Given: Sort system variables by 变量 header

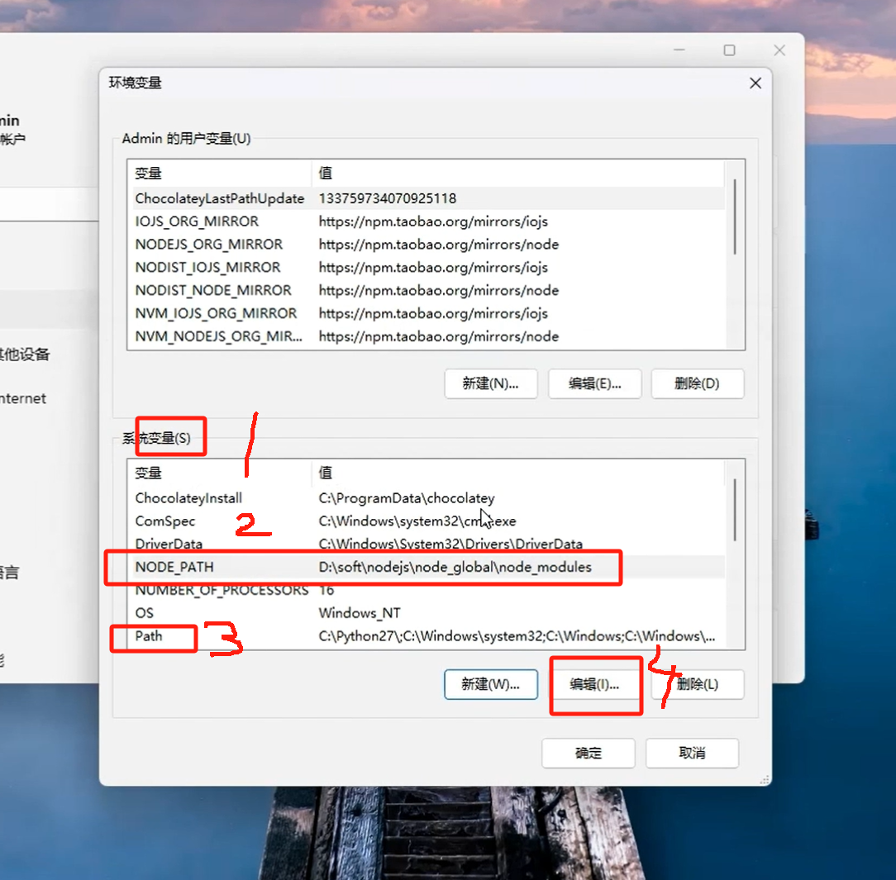Looking at the screenshot, I should [x=222, y=473].
